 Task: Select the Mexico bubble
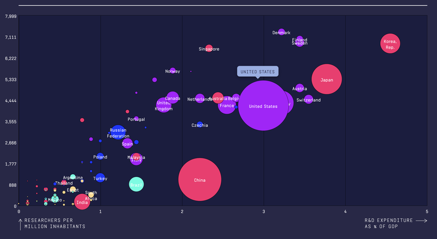tap(55, 199)
